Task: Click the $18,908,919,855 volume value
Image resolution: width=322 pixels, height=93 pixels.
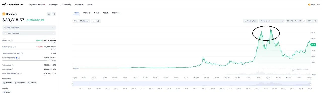Action: pos(50,47)
